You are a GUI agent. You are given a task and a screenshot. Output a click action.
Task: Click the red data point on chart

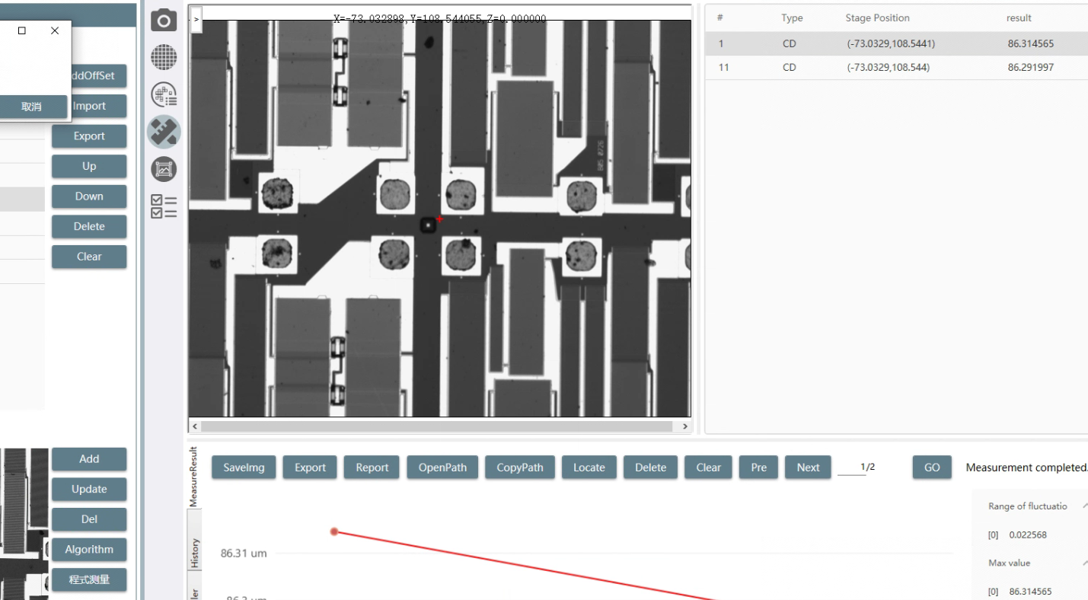334,531
